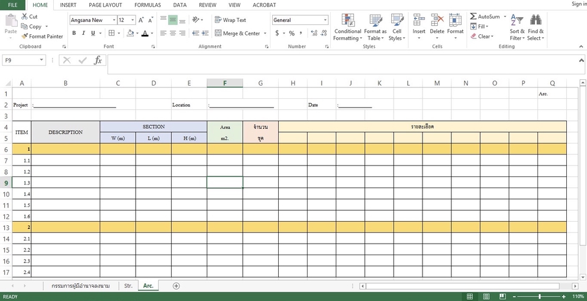Screen dimensions: 587x301
Task: Click Sign in link
Action: click(579, 4)
